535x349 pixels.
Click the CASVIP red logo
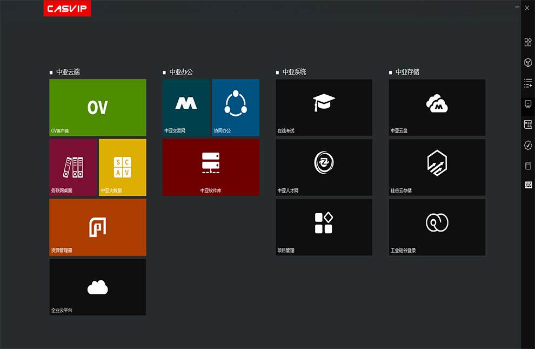pyautogui.click(x=67, y=9)
